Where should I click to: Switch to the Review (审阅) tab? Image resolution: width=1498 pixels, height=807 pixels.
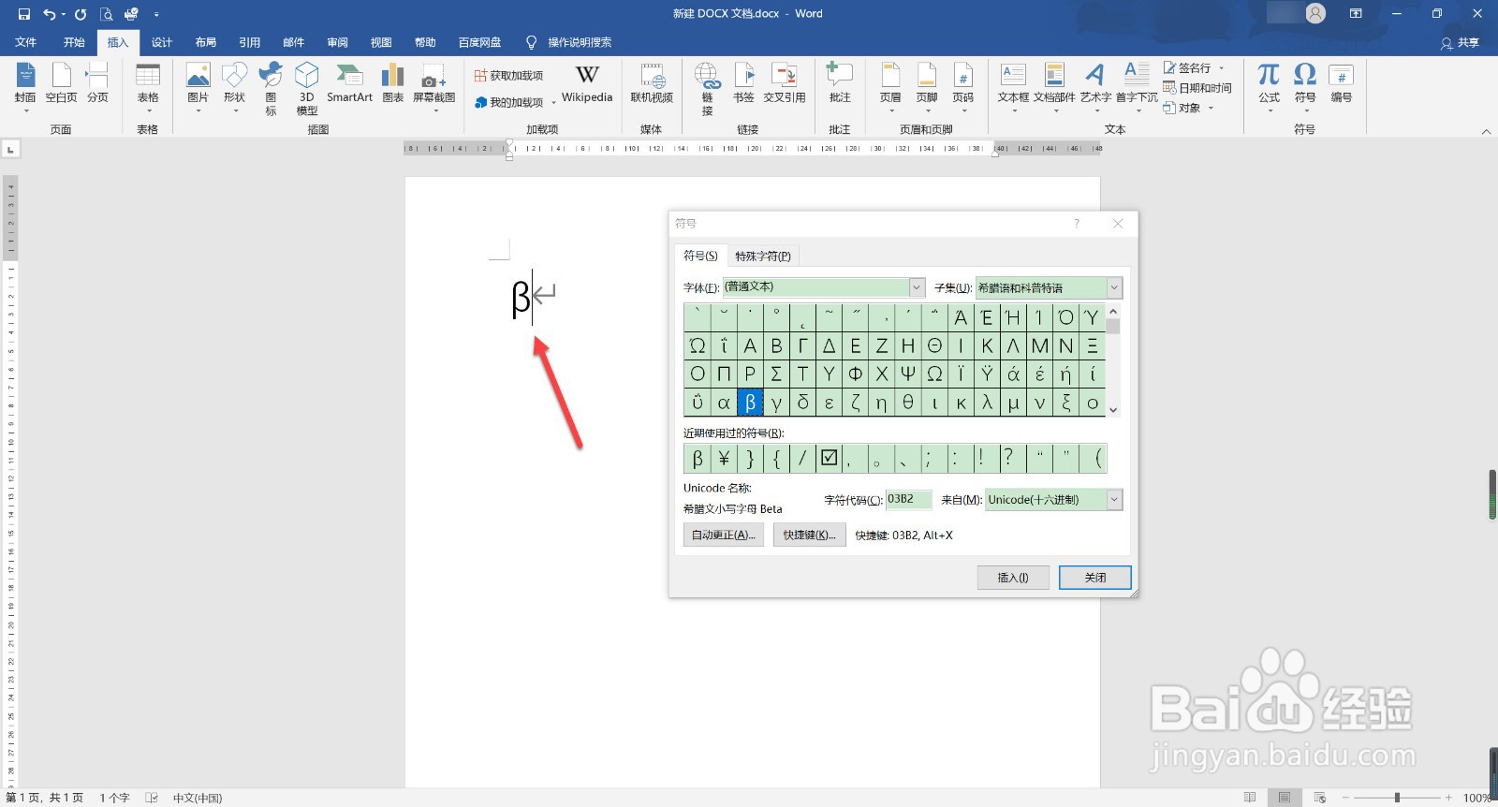point(338,42)
